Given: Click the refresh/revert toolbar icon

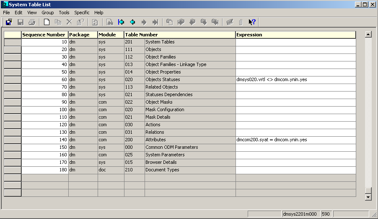Looking at the screenshot, I should click(x=95, y=22).
